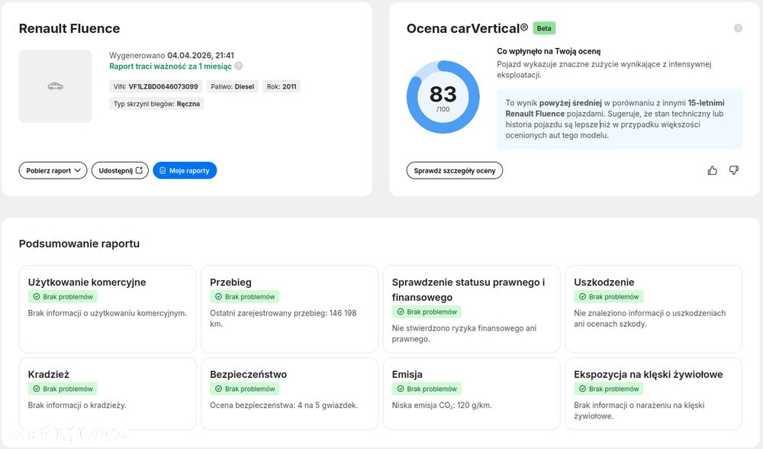Click help question mark beside Ocena carVertical

738,28
